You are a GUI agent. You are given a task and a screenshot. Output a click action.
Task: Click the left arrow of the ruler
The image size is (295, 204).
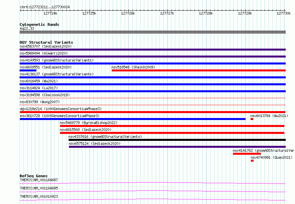pos(21,11)
